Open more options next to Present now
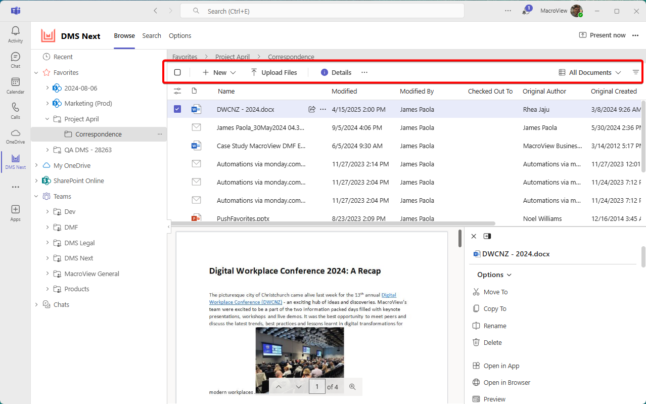 coord(635,35)
